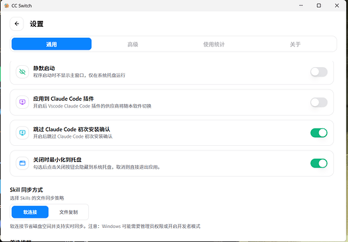Select the 通用 tab
The height and width of the screenshot is (242, 348).
[52, 44]
